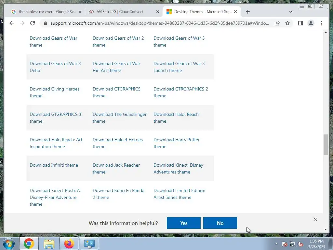Open Halo Reach: Art Inspiration theme
The width and height of the screenshot is (333, 250).
click(56, 143)
